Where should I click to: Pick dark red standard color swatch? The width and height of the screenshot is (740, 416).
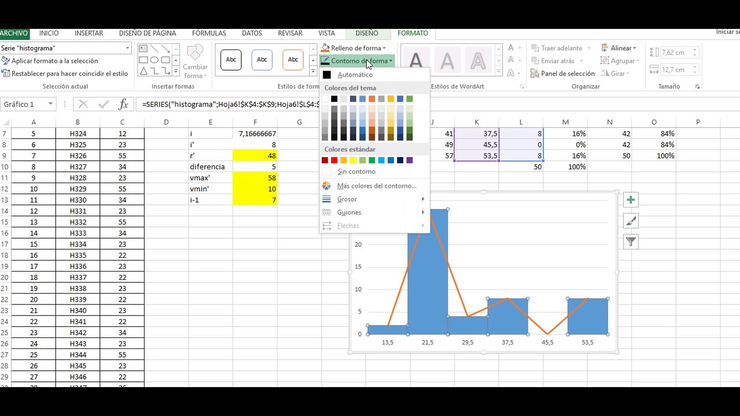325,160
